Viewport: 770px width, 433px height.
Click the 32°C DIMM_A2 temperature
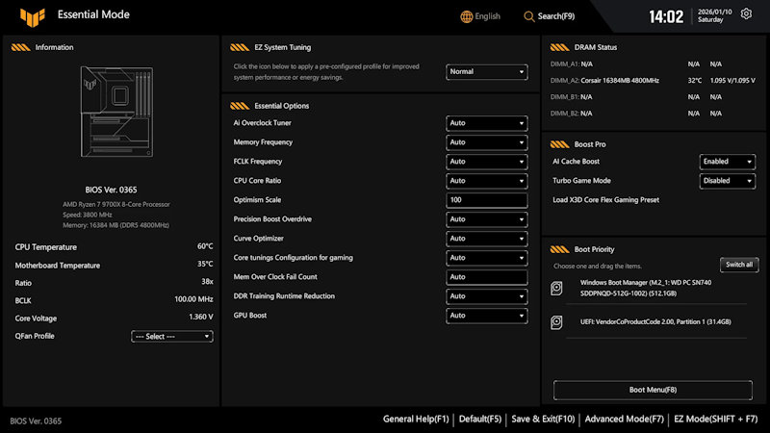694,81
